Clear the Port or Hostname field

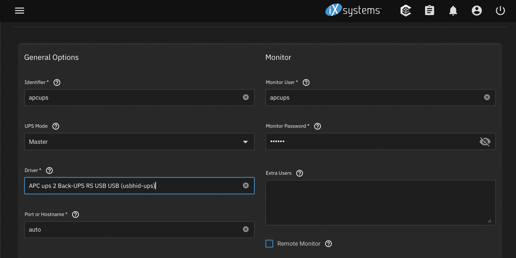246,229
